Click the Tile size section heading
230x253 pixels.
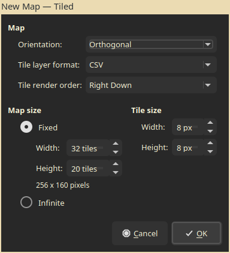click(146, 111)
